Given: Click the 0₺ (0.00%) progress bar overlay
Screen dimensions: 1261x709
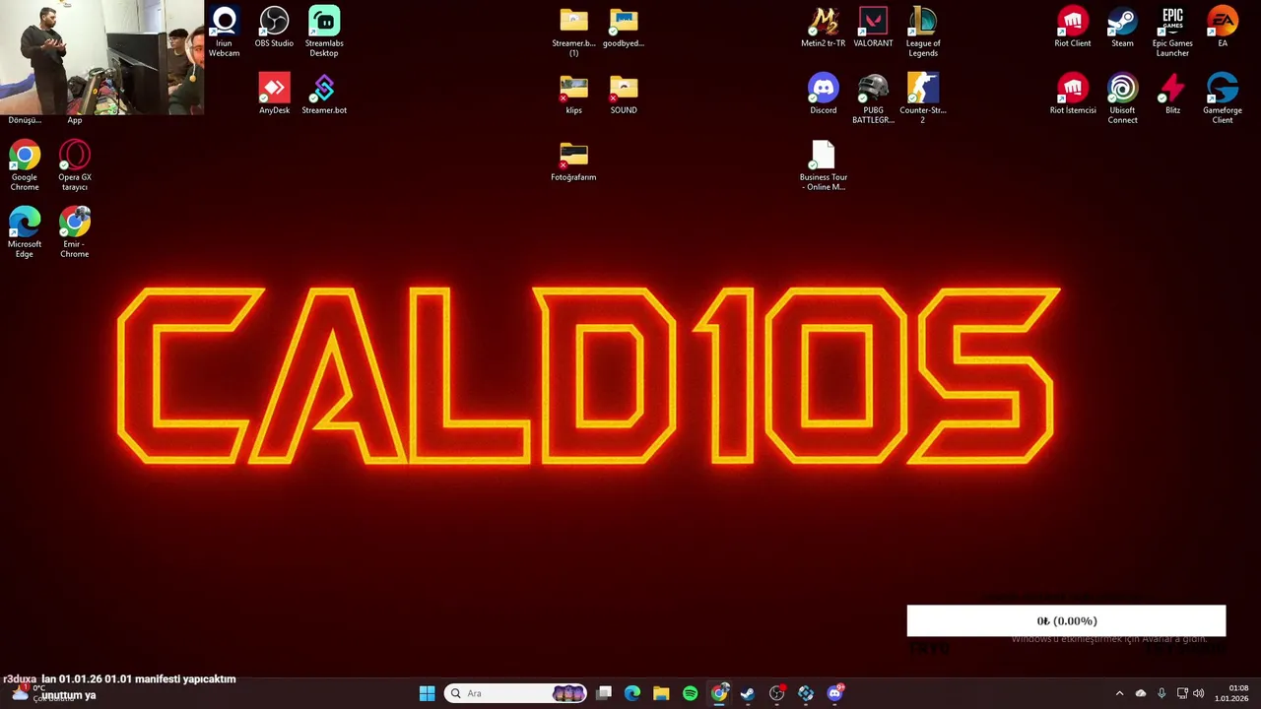Looking at the screenshot, I should (1066, 620).
